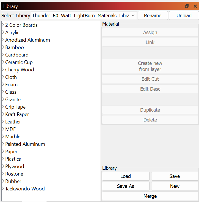The width and height of the screenshot is (199, 202).
Task: Select the "2 Color Boards" row text
Action: [x=21, y=25]
